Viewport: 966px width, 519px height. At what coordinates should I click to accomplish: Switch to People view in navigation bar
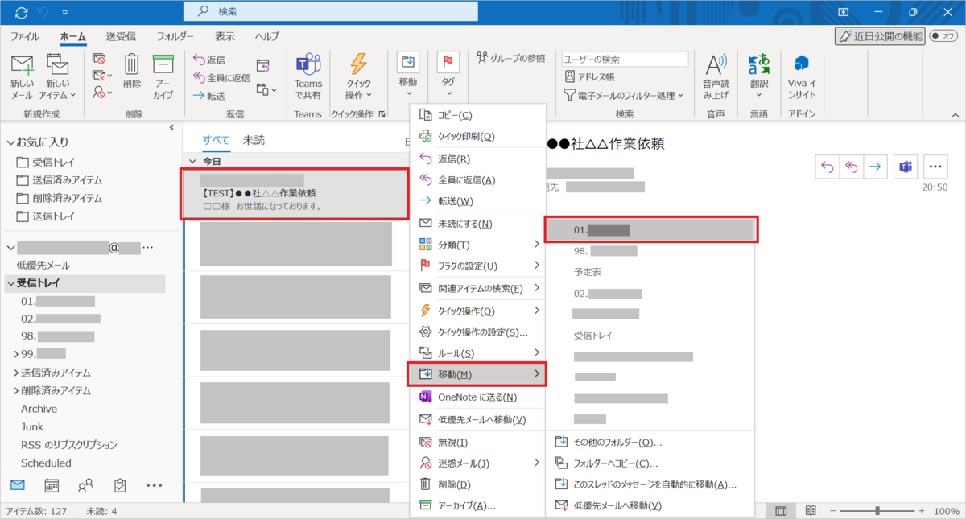85,485
